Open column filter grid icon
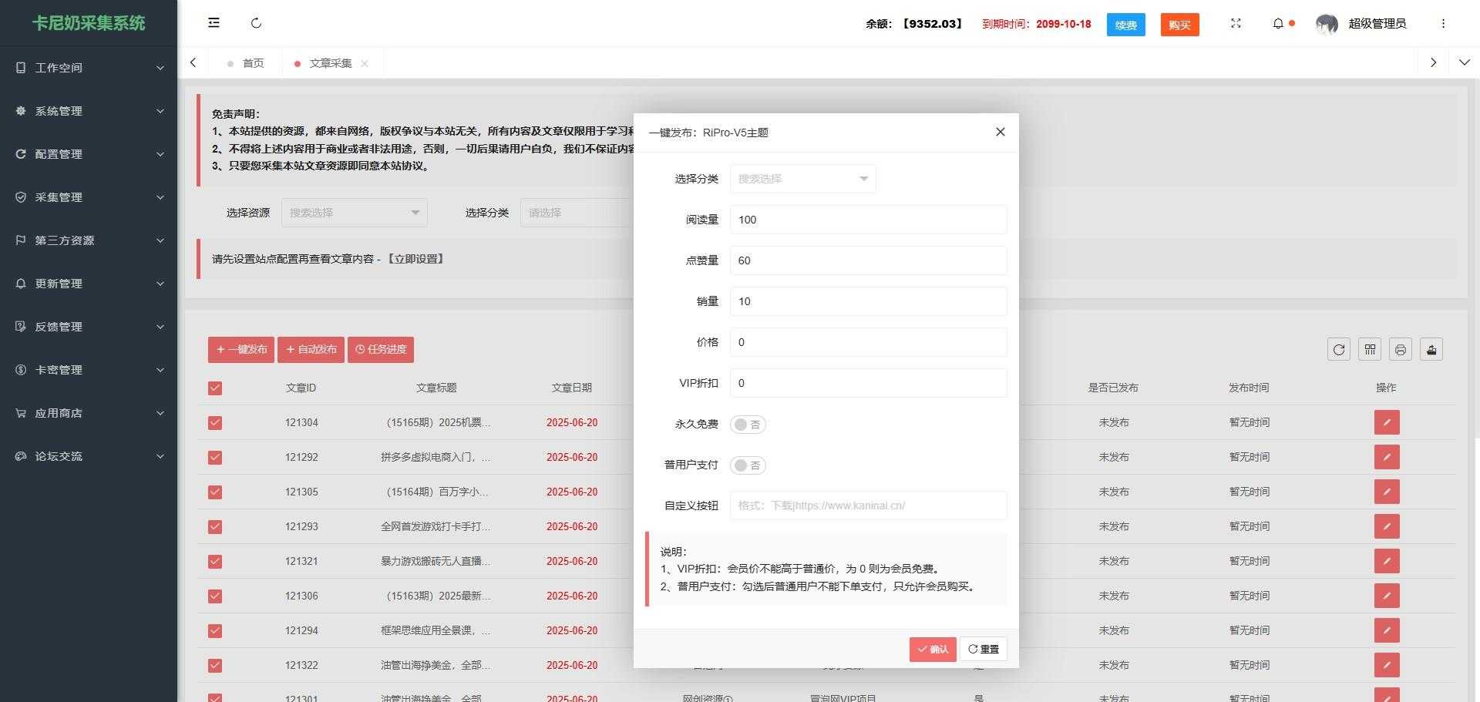The height and width of the screenshot is (702, 1480). click(x=1370, y=350)
